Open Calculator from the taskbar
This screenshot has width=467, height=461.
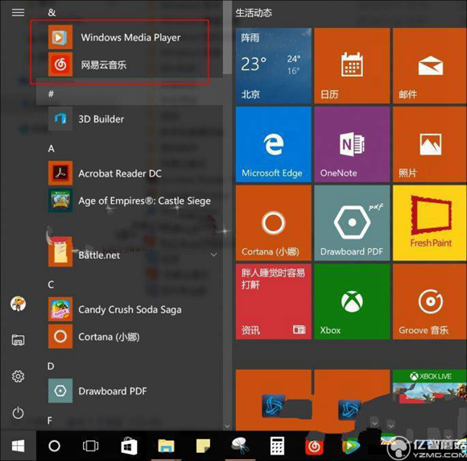click(277, 446)
